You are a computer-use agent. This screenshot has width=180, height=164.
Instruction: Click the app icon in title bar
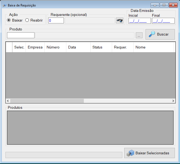pyautogui.click(x=5, y=5)
